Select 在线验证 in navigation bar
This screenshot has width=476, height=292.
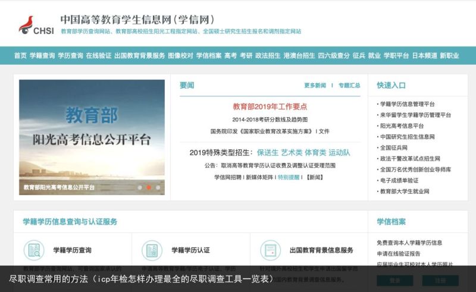click(x=99, y=55)
